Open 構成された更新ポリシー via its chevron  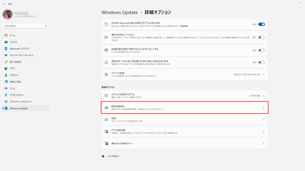point(263,144)
